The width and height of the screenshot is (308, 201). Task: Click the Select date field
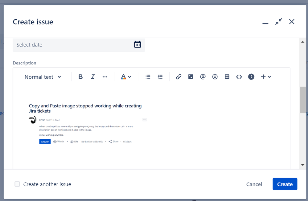coord(79,45)
